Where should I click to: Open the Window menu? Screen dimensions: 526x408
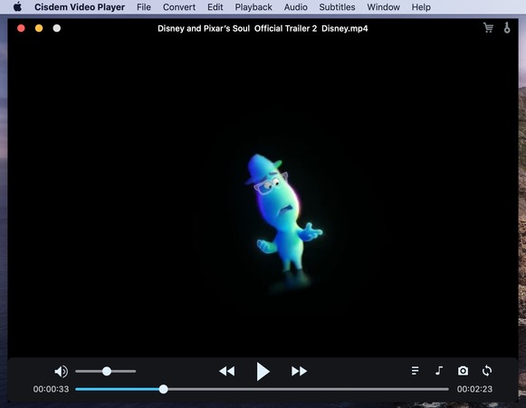click(x=384, y=7)
